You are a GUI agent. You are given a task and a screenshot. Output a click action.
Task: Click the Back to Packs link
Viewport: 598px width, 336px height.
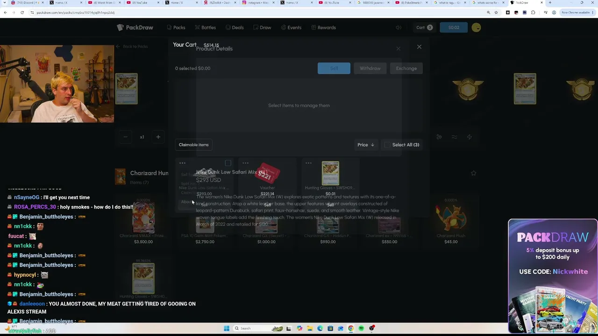click(132, 47)
